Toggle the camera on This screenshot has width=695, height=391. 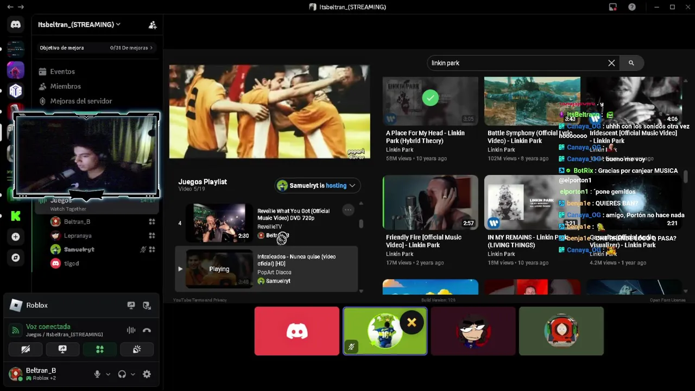pos(26,350)
